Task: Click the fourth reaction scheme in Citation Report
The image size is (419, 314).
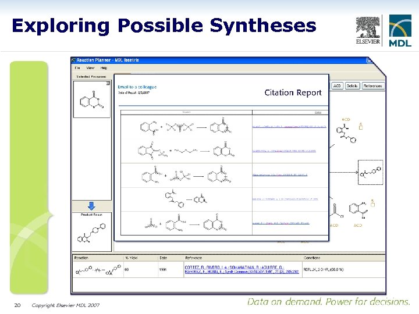Action: point(186,199)
